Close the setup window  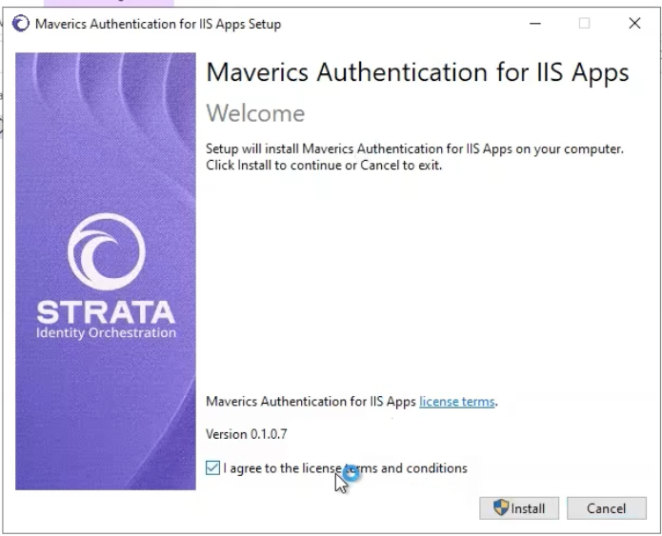click(x=634, y=24)
